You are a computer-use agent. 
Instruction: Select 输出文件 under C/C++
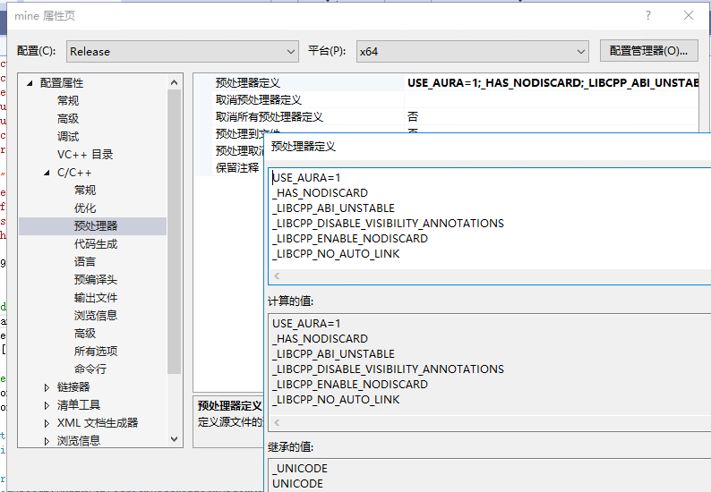click(x=96, y=298)
